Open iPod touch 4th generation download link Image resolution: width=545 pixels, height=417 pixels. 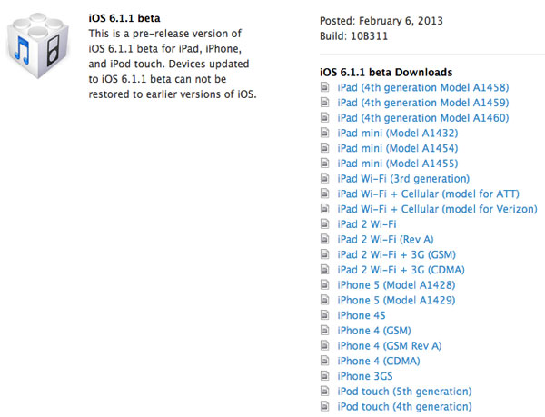tap(404, 407)
